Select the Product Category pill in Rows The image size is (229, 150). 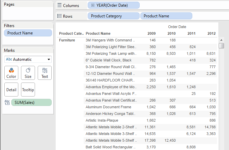click(113, 16)
